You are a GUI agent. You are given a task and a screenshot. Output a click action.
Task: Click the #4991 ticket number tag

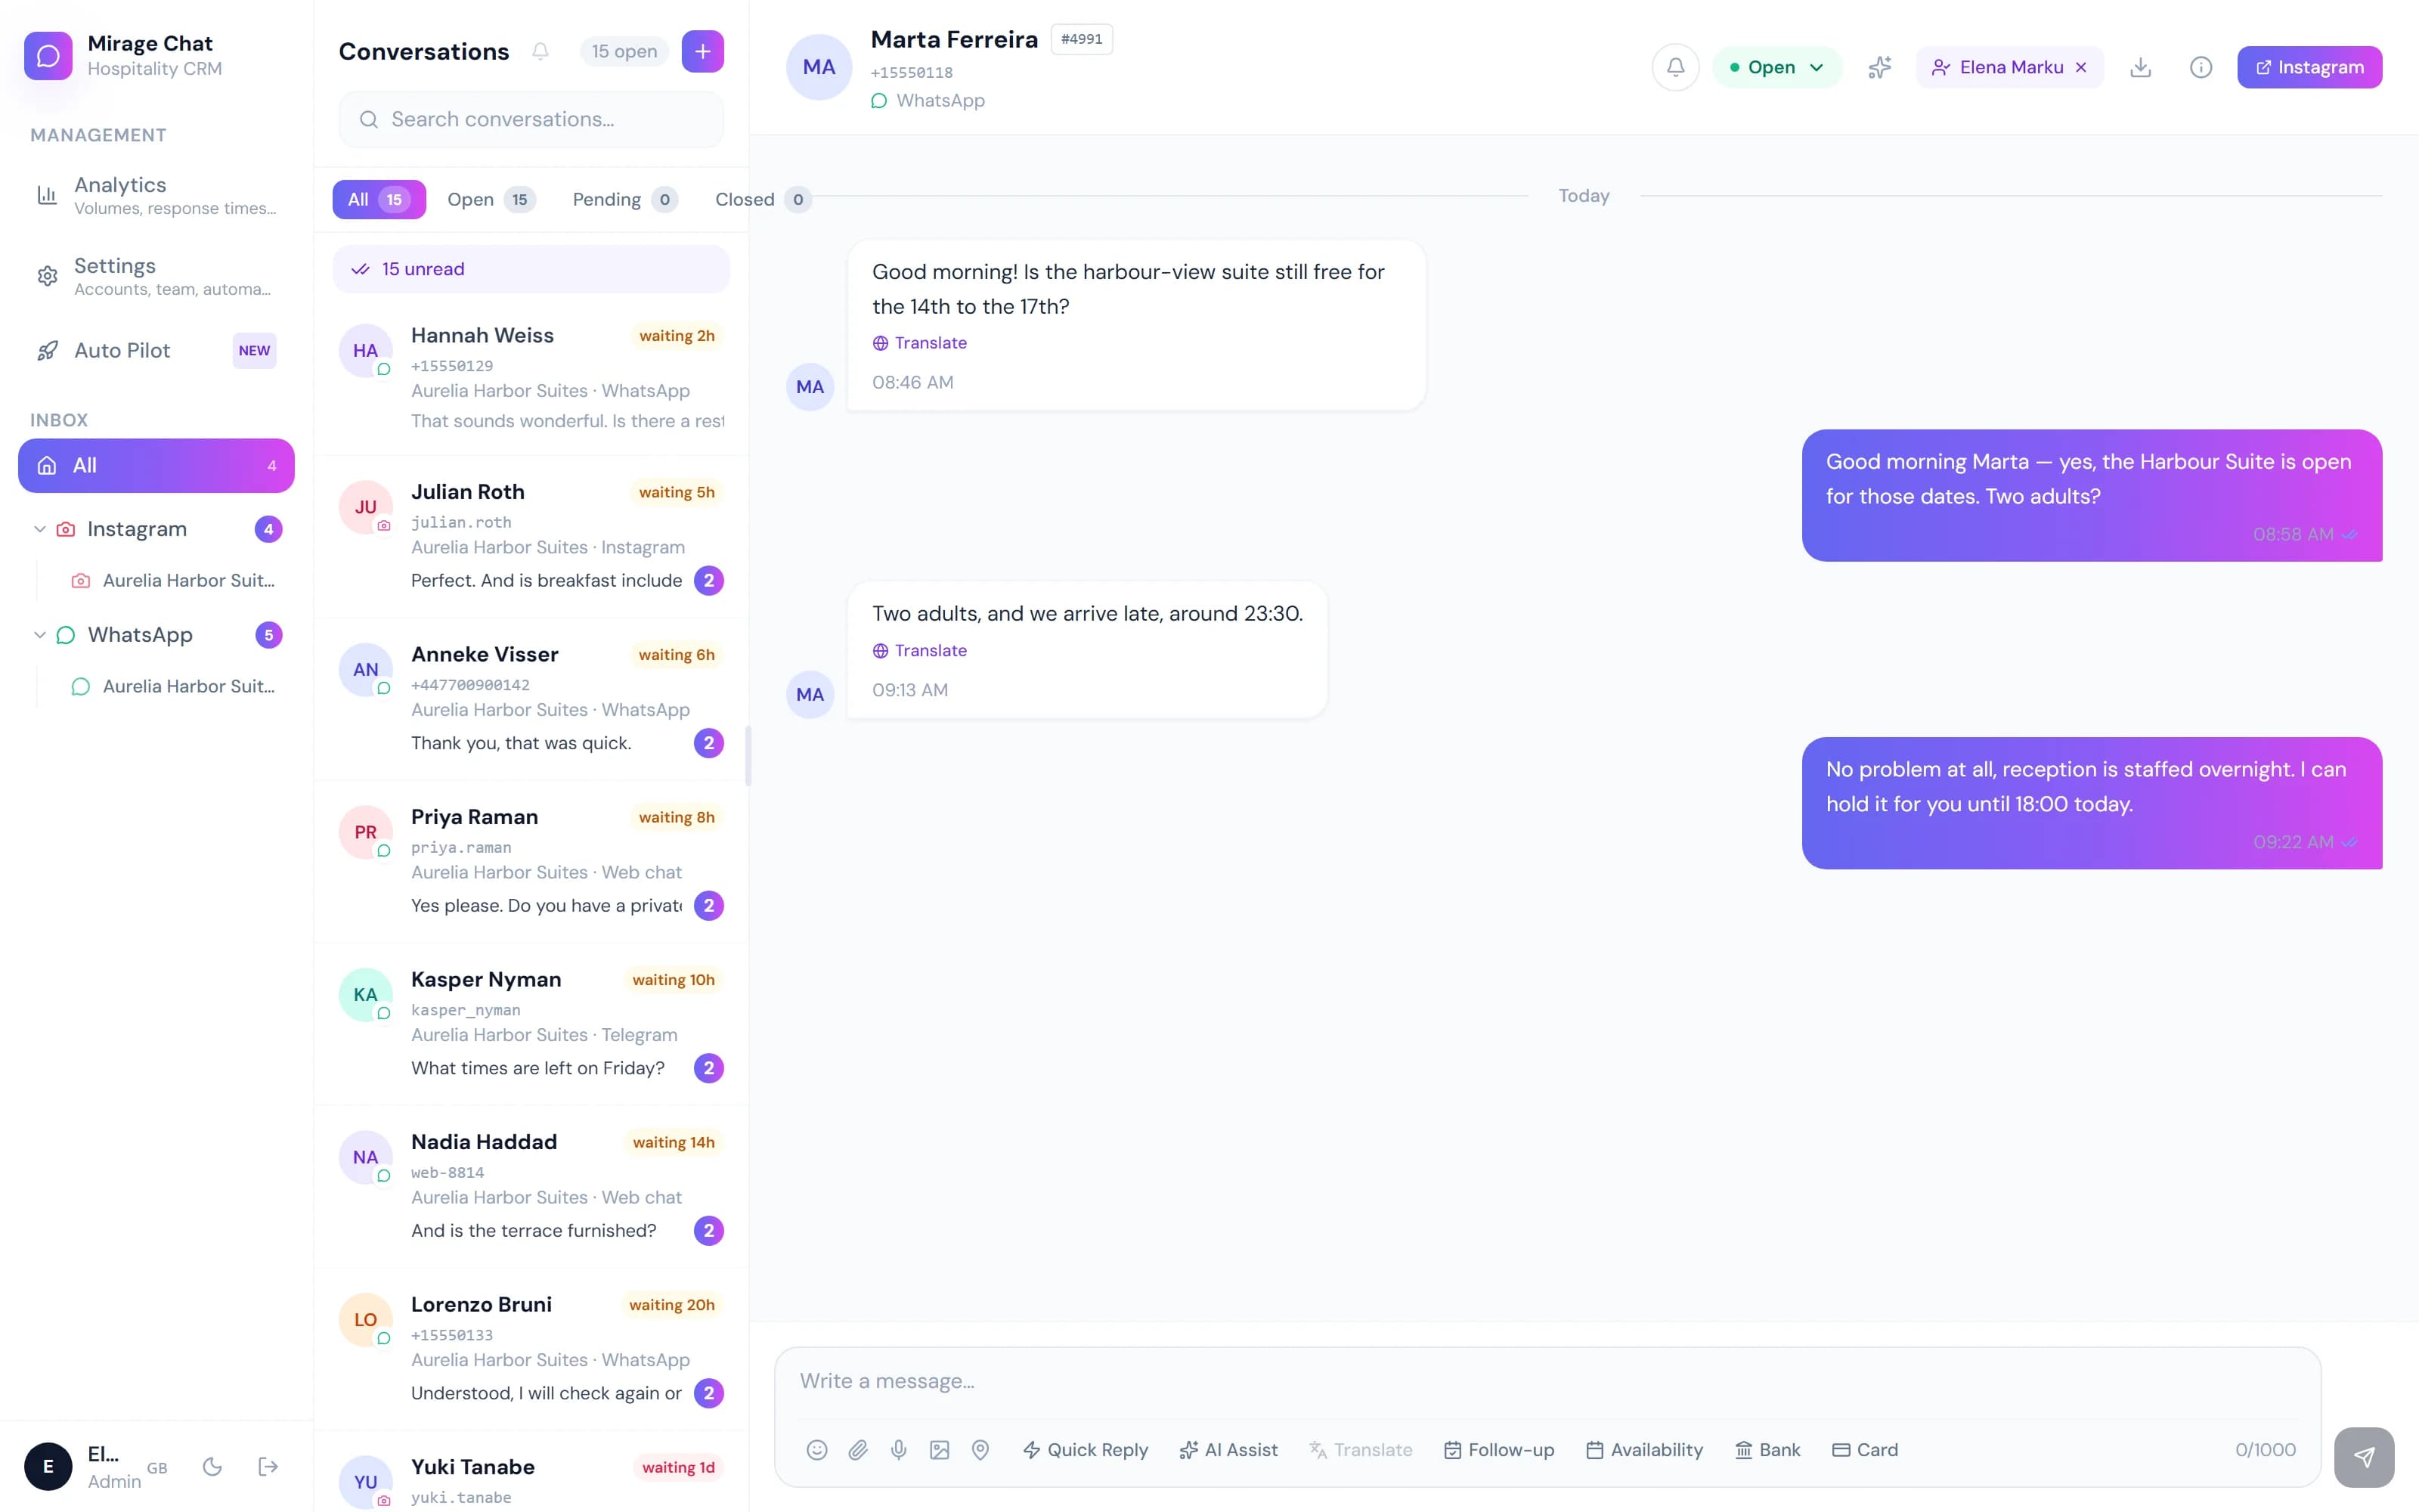(x=1082, y=39)
